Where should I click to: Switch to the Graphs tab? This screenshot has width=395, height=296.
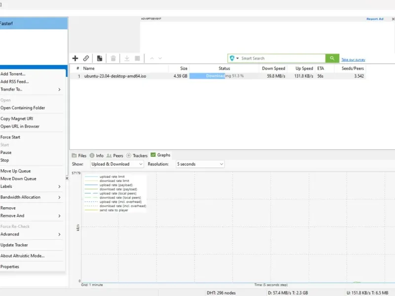coord(160,155)
